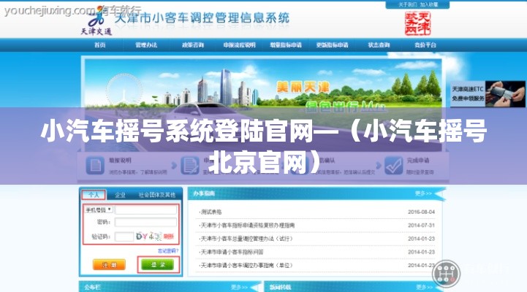
Task: Click the 天津交通 logo in the header
Action: click(96, 22)
